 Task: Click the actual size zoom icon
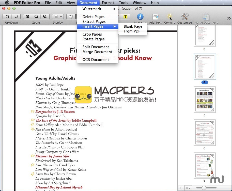click(36, 17)
